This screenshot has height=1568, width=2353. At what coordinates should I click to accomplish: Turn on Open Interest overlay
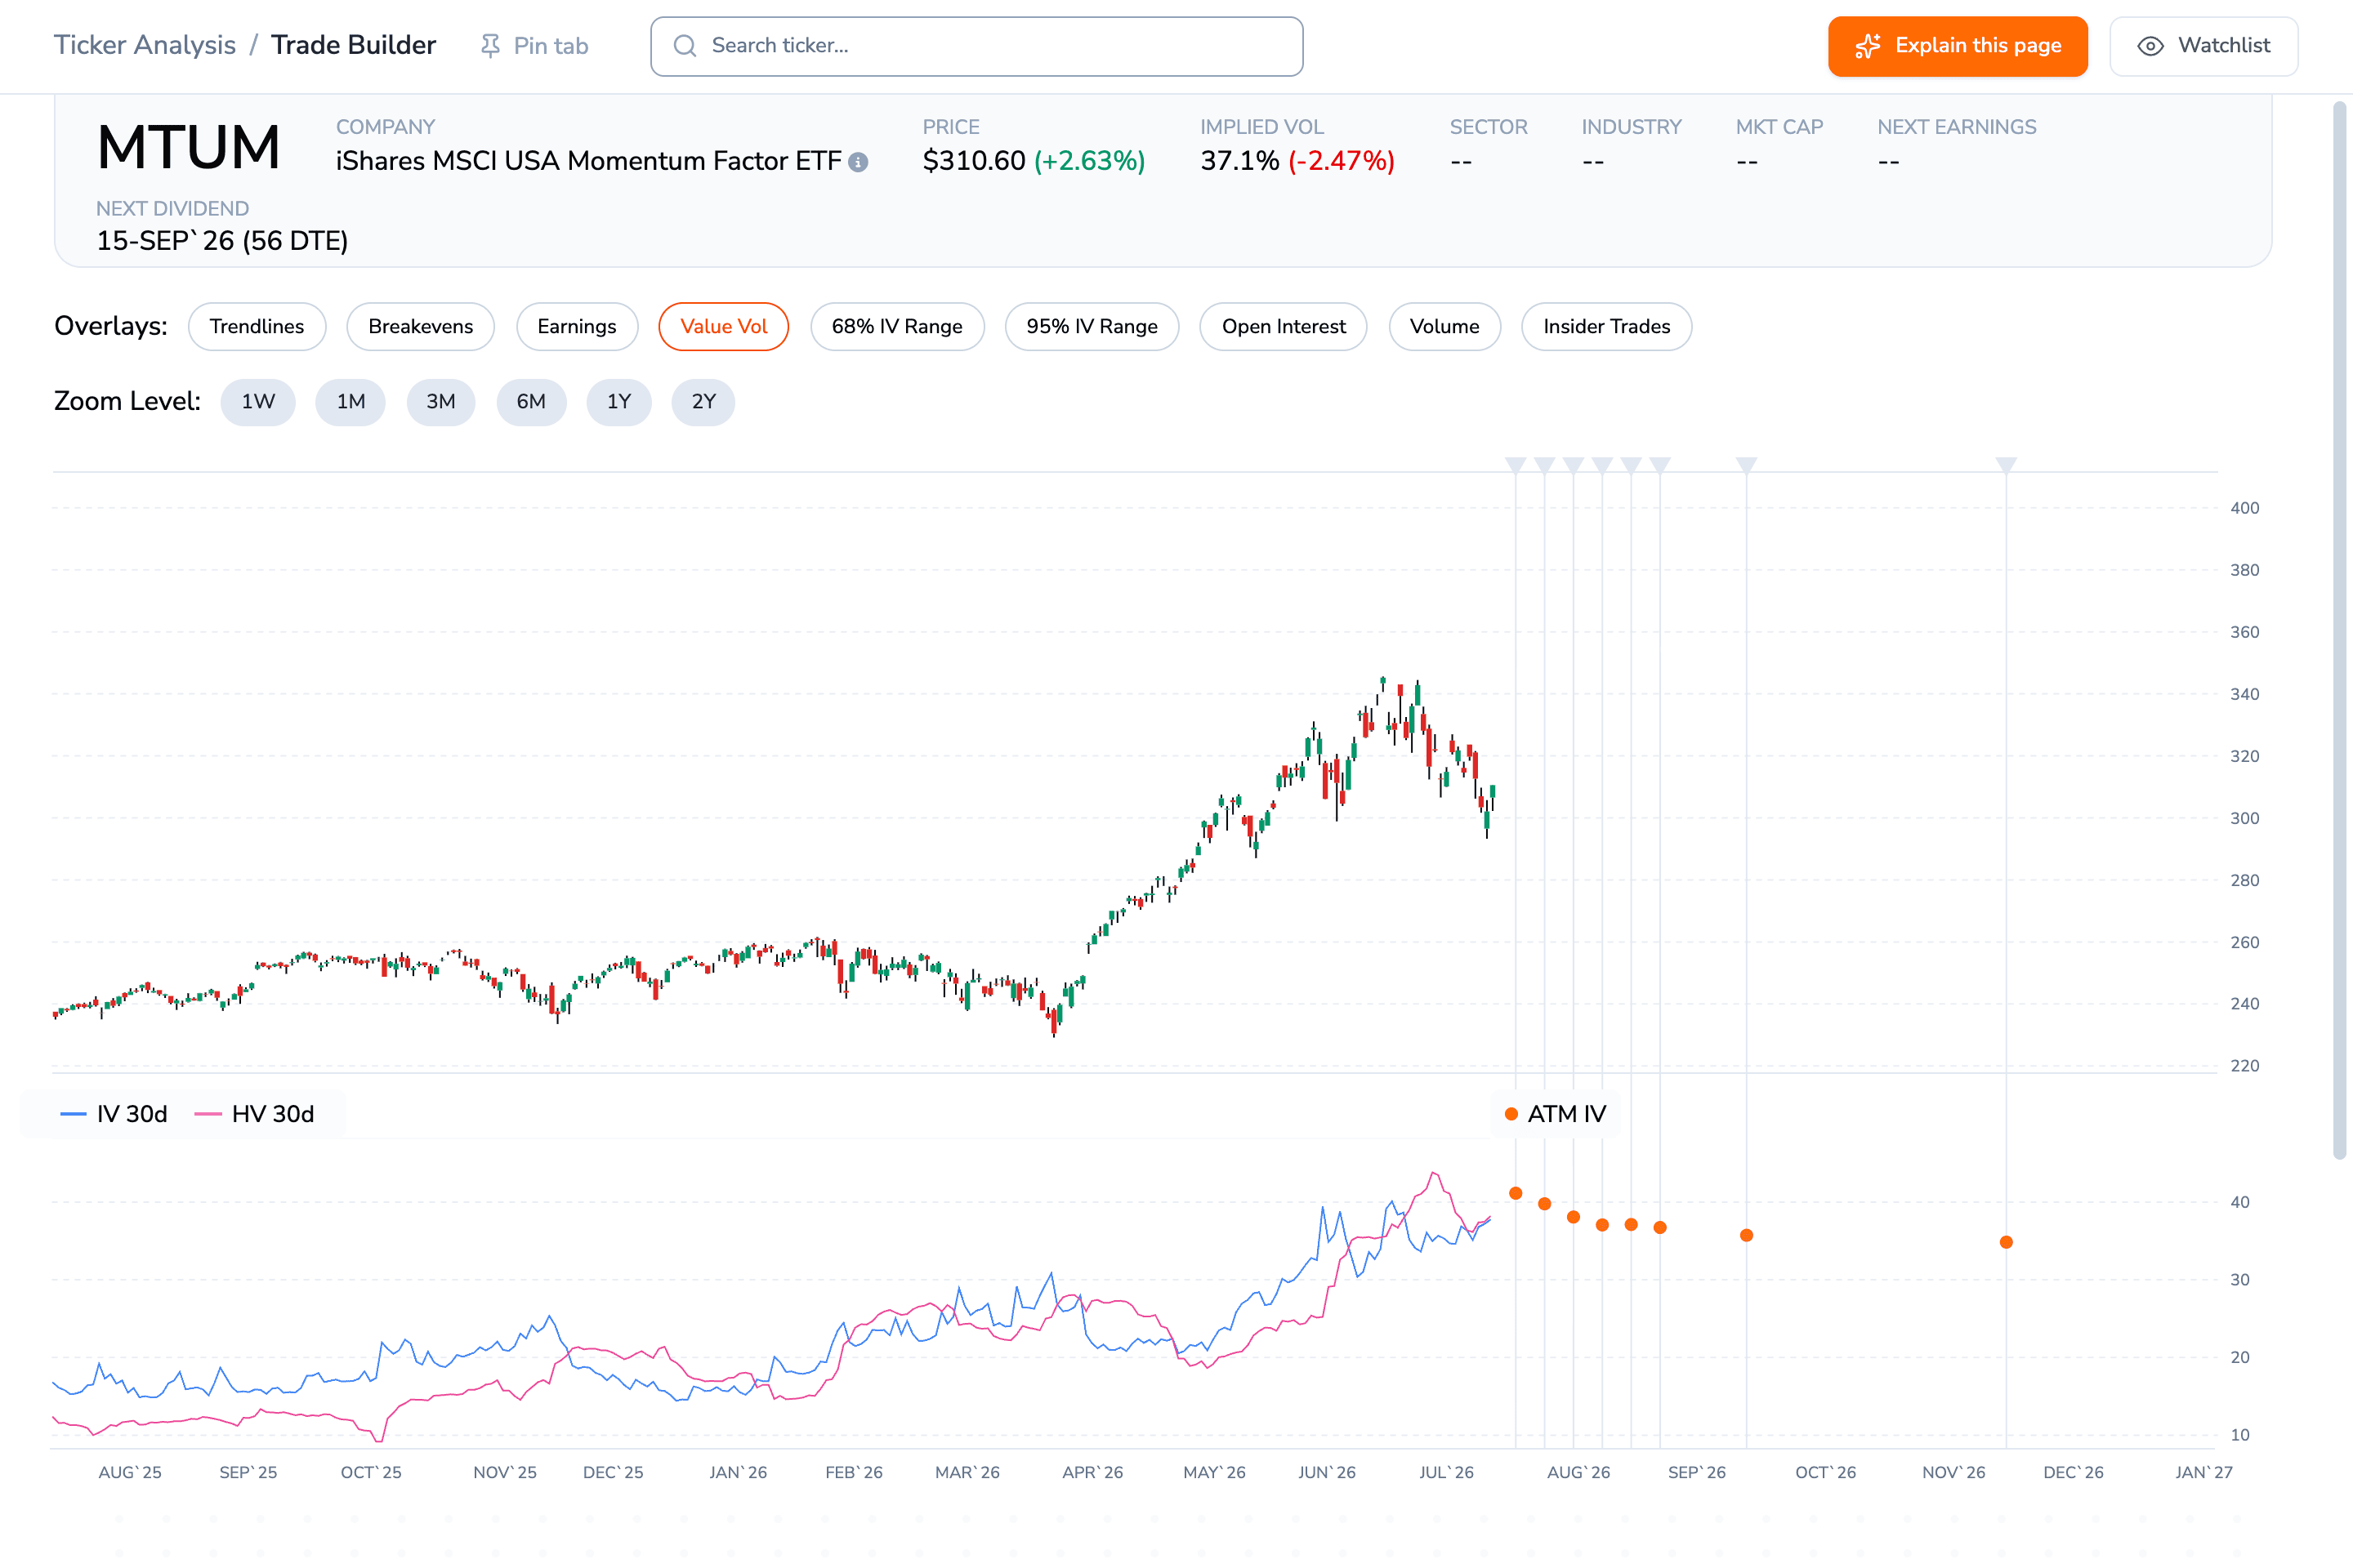[1284, 326]
